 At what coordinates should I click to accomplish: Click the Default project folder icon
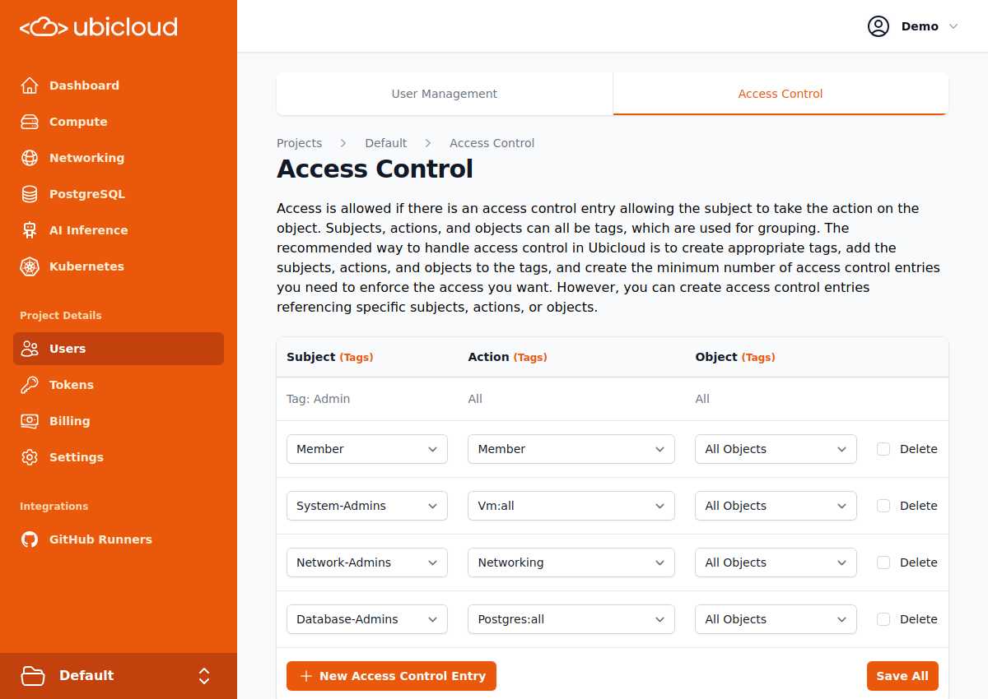[33, 676]
